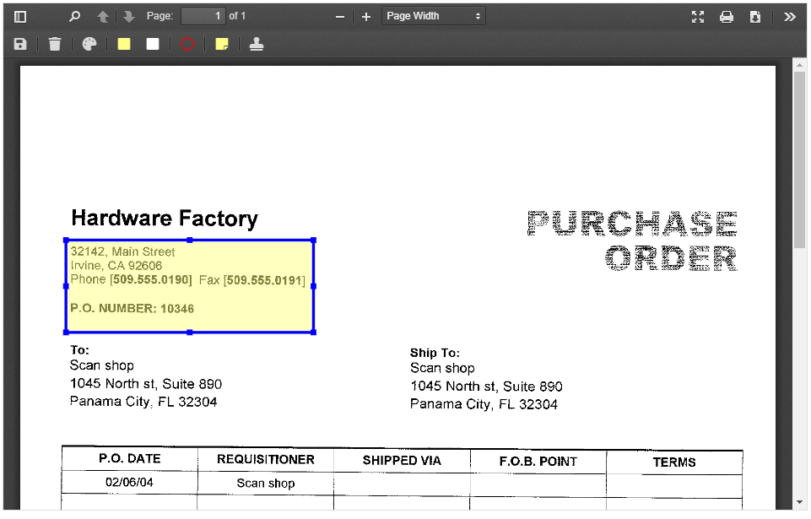Zoom in with the plus button
The image size is (811, 519).
tap(365, 16)
